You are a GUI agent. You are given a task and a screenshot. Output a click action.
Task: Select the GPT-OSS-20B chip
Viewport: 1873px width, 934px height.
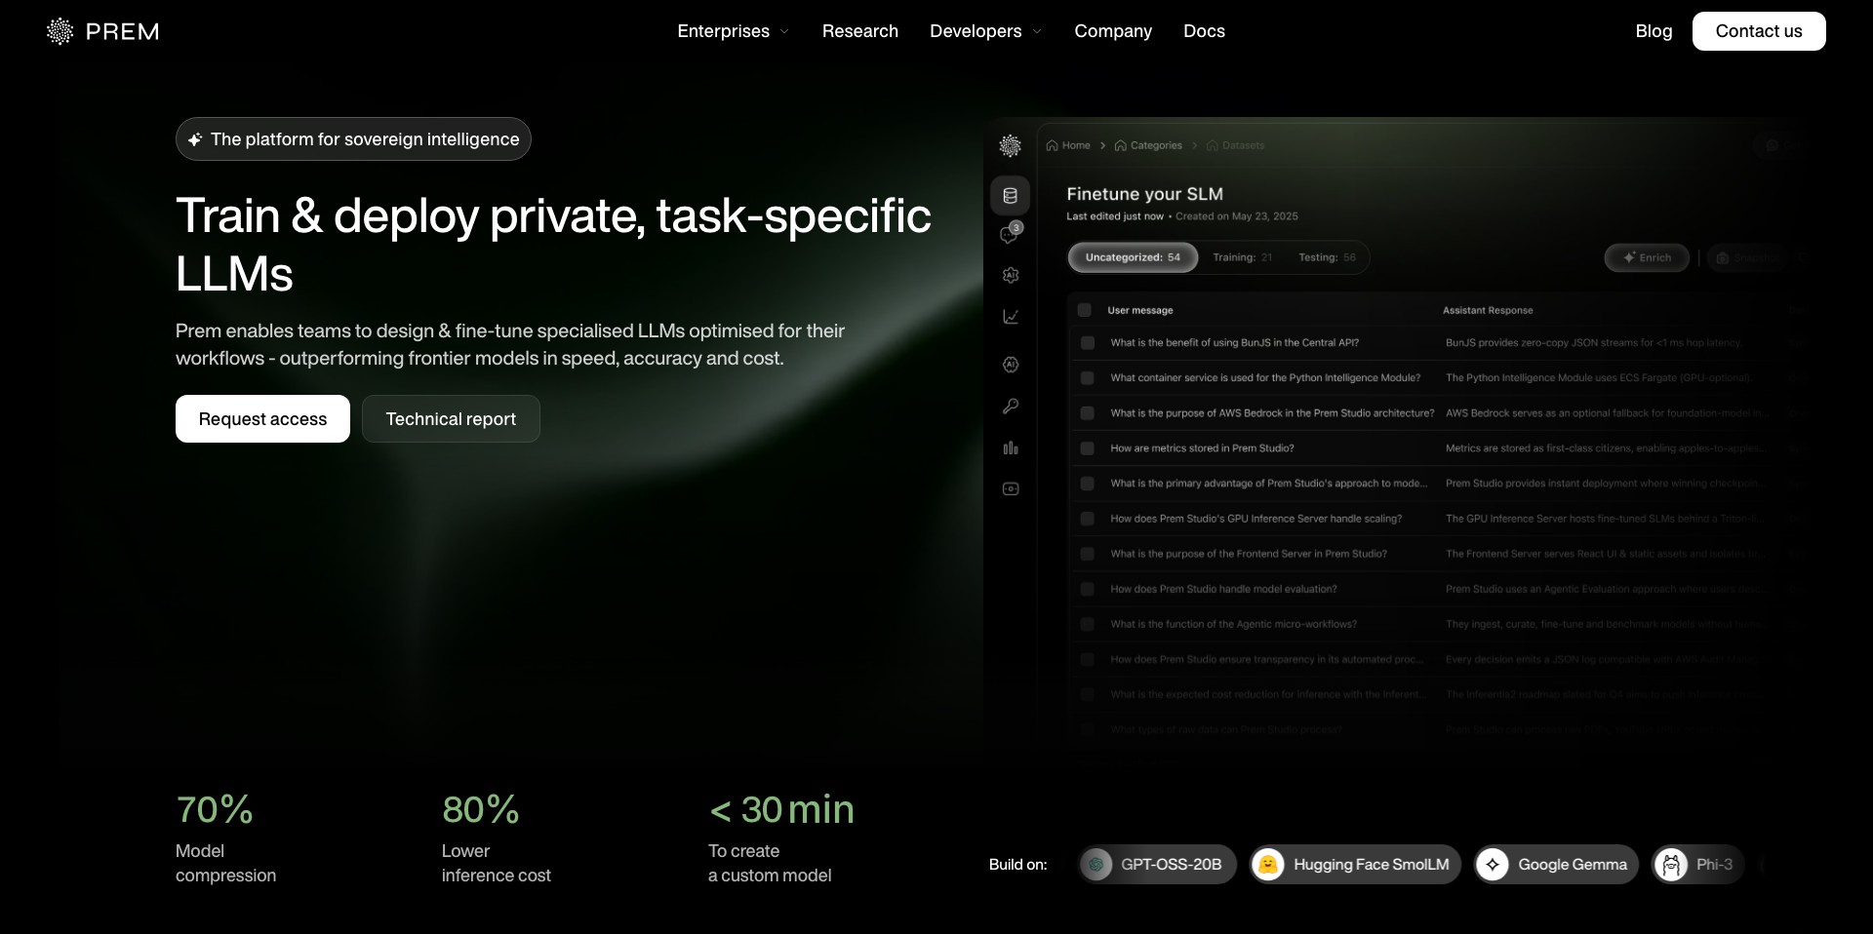1157,864
